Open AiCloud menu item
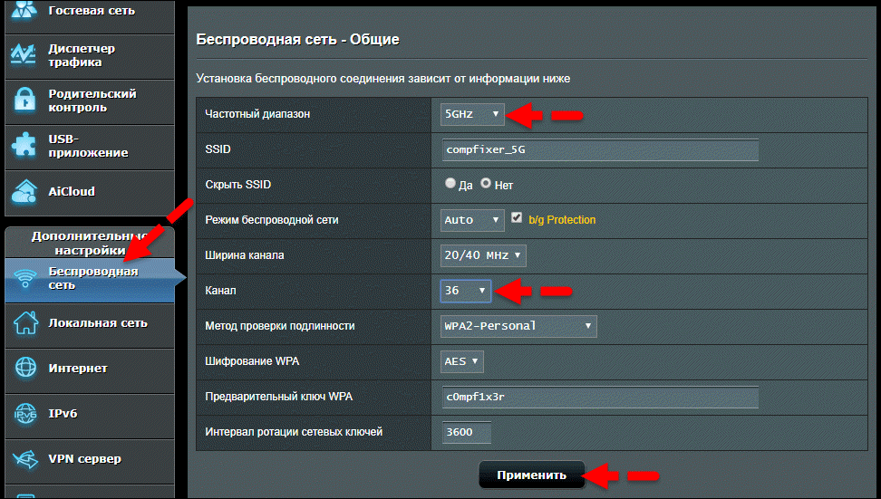 [90, 193]
